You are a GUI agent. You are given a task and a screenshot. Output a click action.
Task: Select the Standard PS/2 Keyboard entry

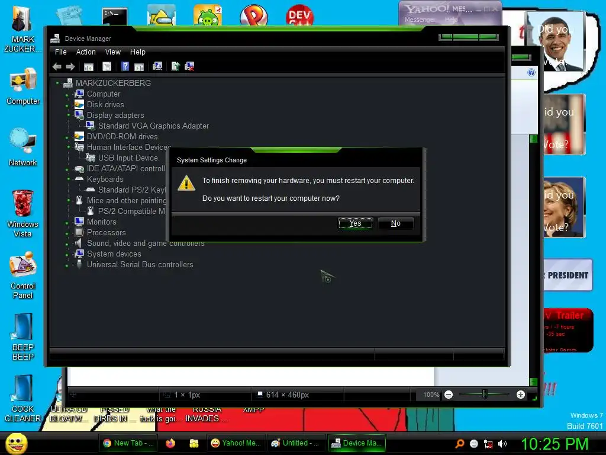(x=132, y=190)
